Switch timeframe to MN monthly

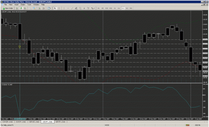(x=131, y=8)
